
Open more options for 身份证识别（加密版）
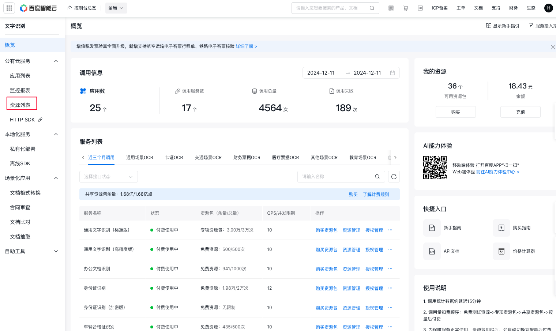390,308
